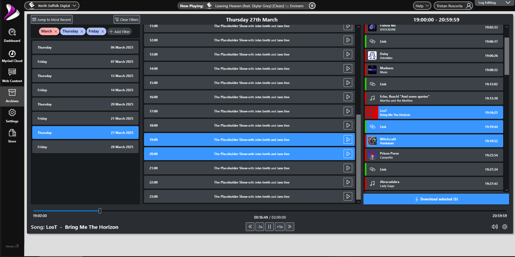Image resolution: width=515 pixels, height=257 pixels.
Task: Click Clear Filters button
Action: pos(127,20)
